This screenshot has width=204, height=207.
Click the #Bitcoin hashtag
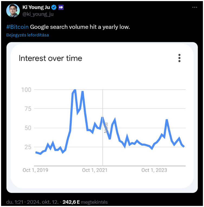coord(17,27)
